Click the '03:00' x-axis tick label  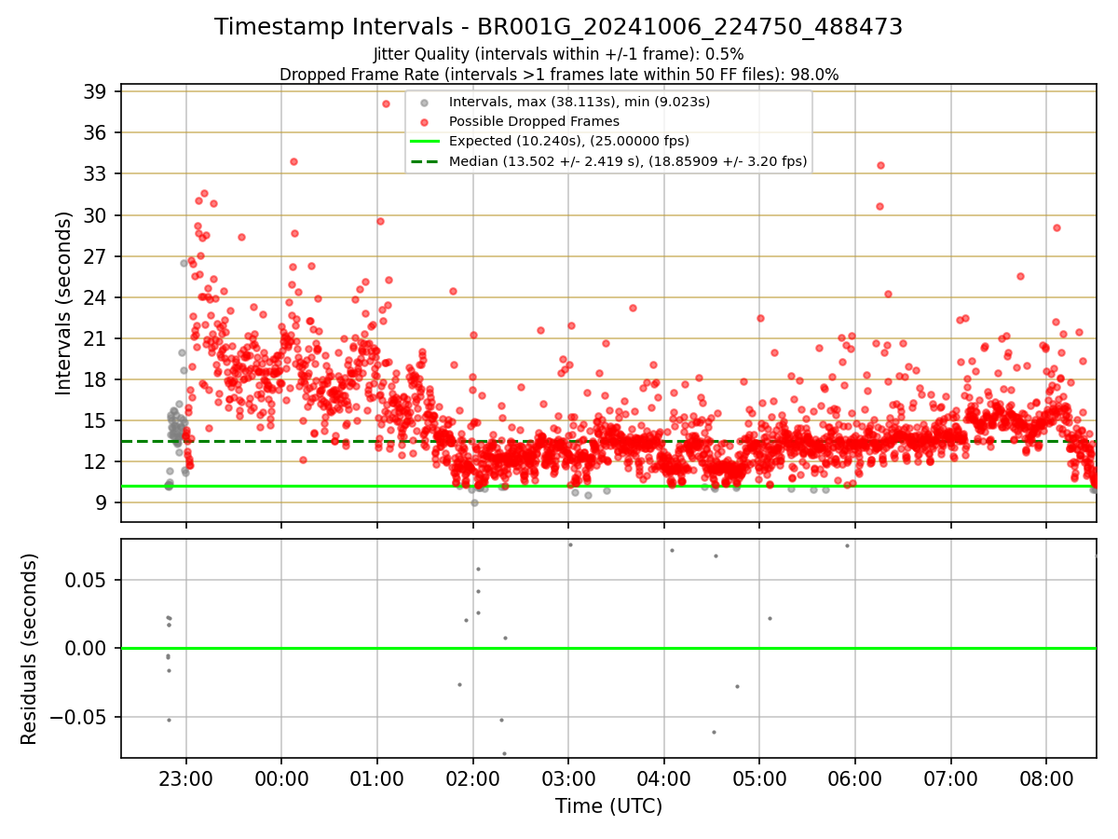(x=568, y=777)
